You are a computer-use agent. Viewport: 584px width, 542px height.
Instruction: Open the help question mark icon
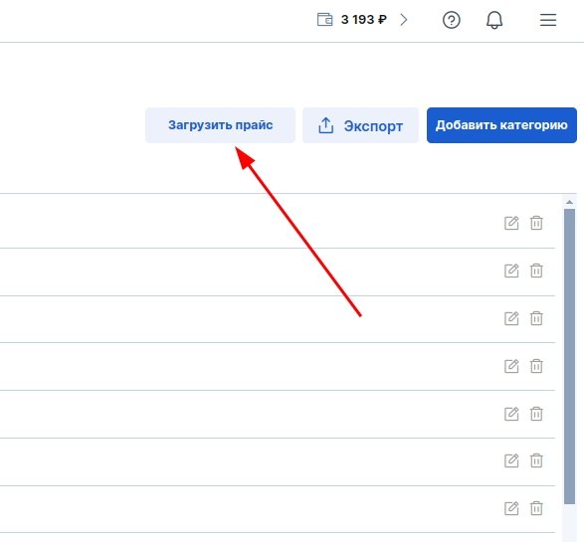(451, 20)
